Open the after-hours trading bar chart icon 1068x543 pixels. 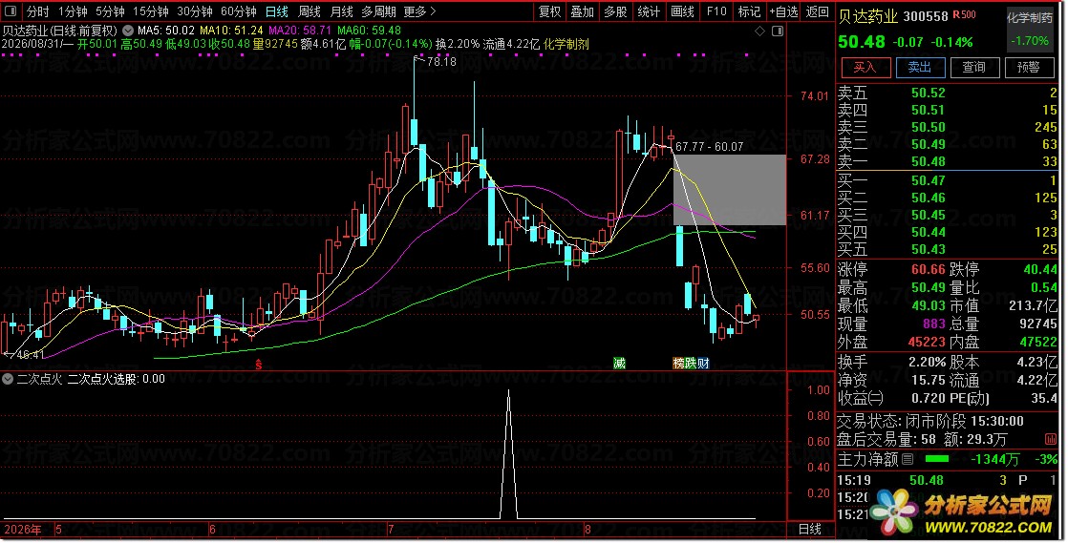click(x=1050, y=440)
